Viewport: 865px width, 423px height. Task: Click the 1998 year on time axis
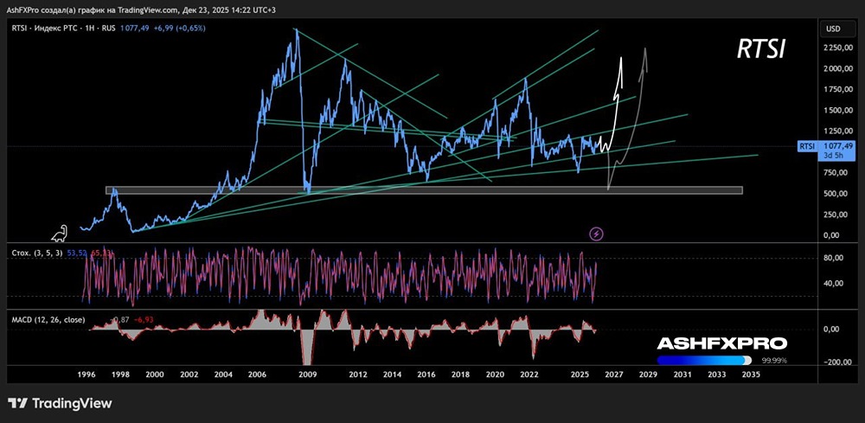click(x=120, y=374)
